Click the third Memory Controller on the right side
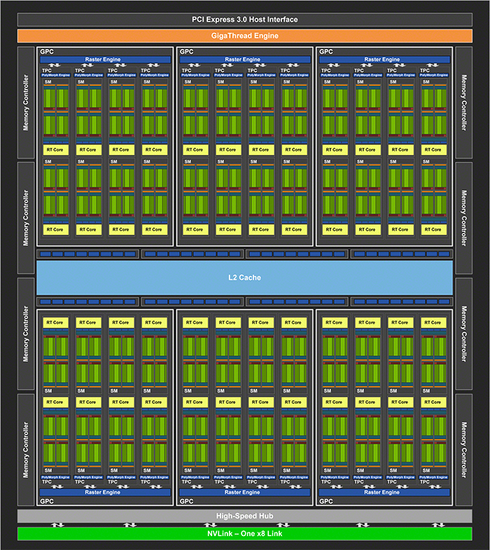 click(463, 334)
